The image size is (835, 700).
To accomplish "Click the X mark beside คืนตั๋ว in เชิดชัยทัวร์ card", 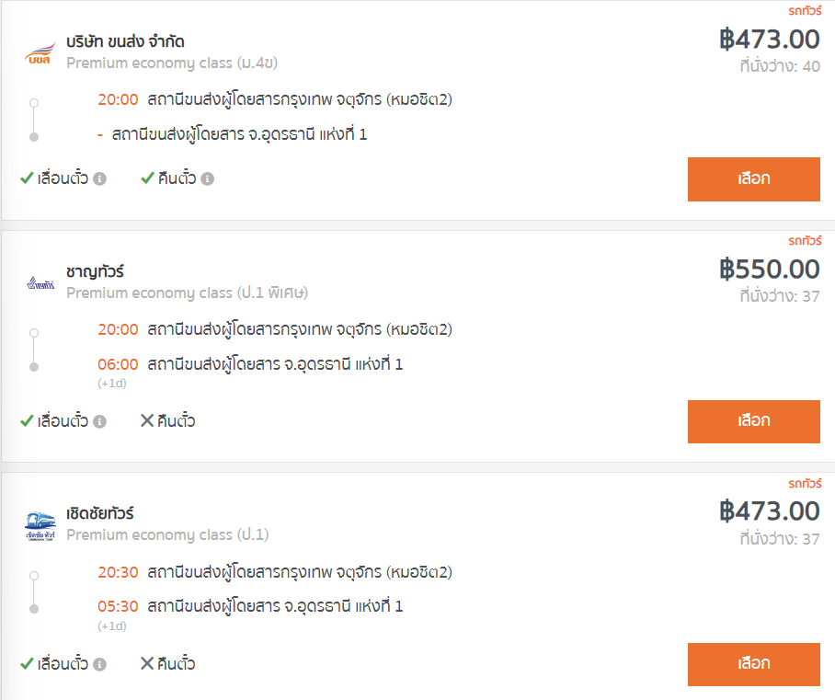I will tap(147, 663).
